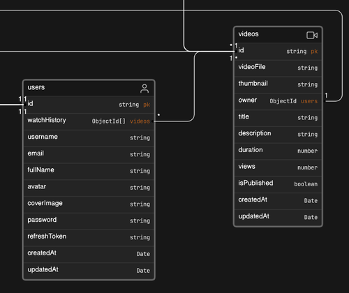Click createdAt field in videos table
The width and height of the screenshot is (349, 293).
(x=278, y=201)
